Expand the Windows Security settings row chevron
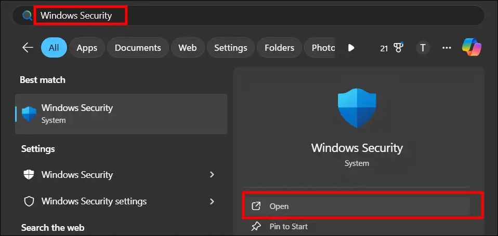The image size is (498, 236). pos(212,201)
